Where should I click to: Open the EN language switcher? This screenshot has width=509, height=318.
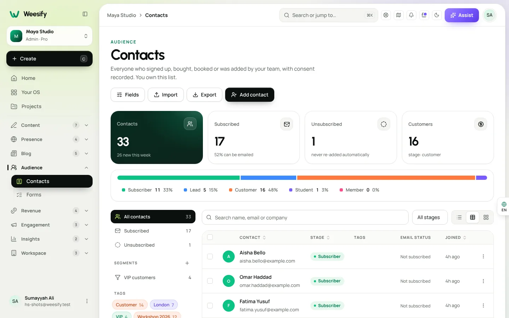(504, 207)
